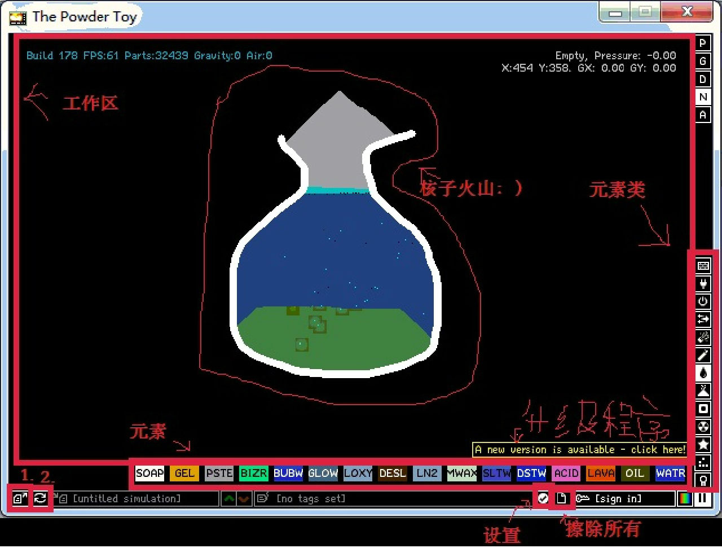
Task: Open the Electronics category plug icon
Action: click(x=703, y=283)
